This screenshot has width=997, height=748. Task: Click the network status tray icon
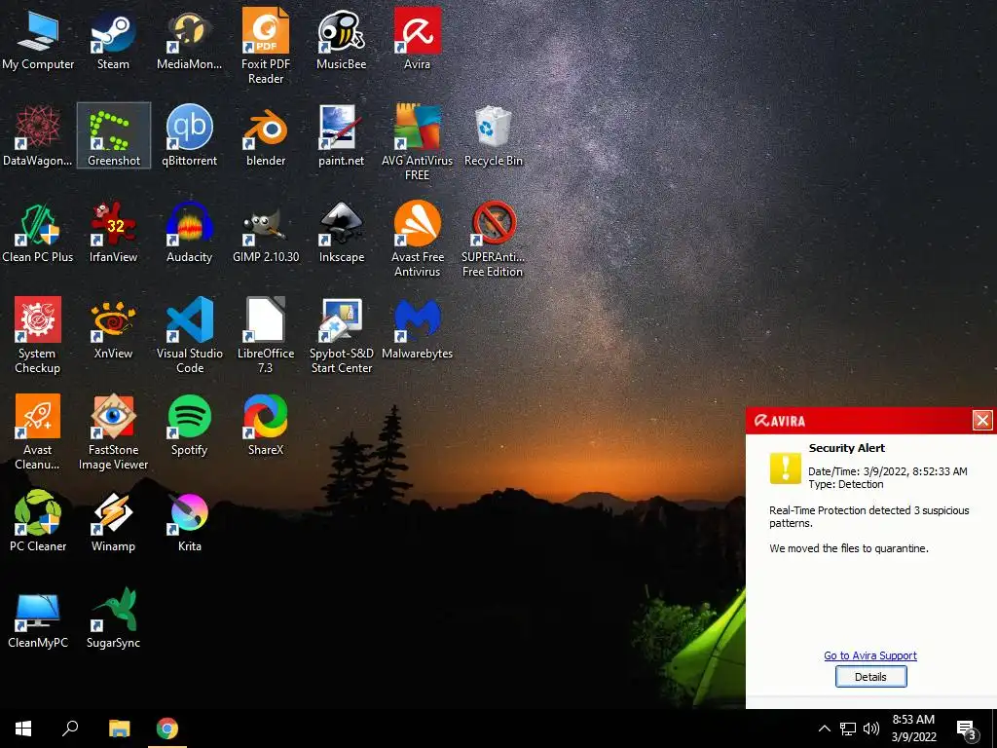[x=848, y=729]
